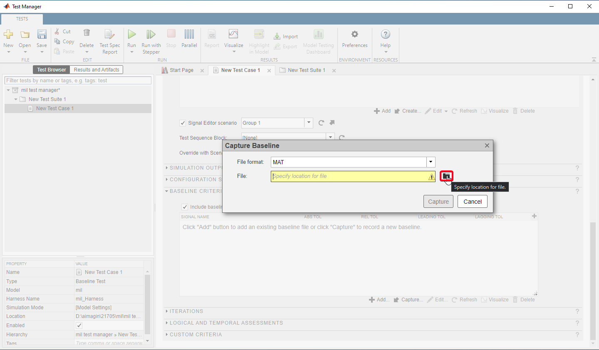Open Preferences gear icon
Image resolution: width=599 pixels, height=350 pixels.
pyautogui.click(x=354, y=35)
